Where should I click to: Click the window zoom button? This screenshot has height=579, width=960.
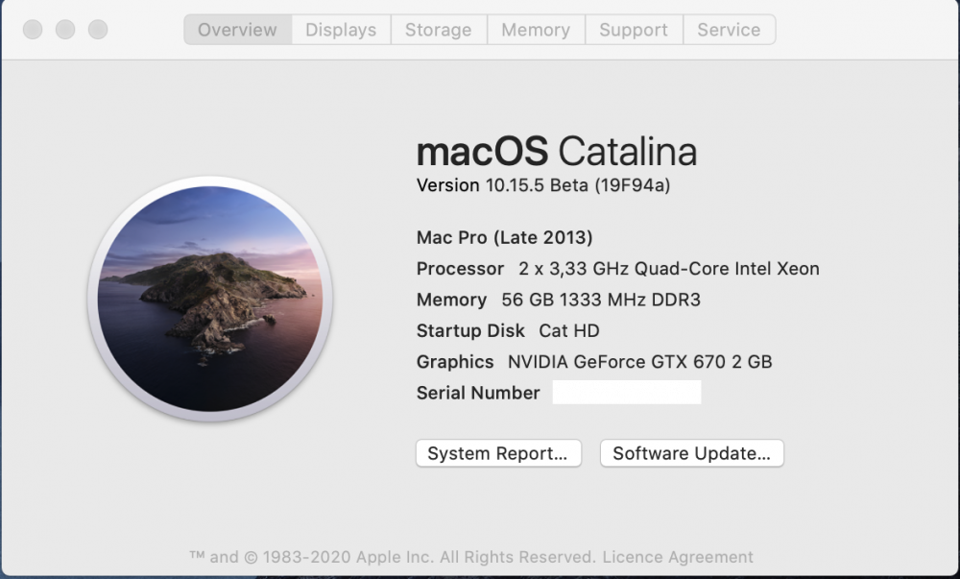pyautogui.click(x=98, y=29)
